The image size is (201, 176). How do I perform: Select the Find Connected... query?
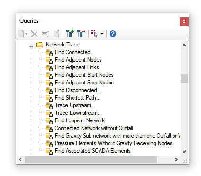[x=75, y=52]
